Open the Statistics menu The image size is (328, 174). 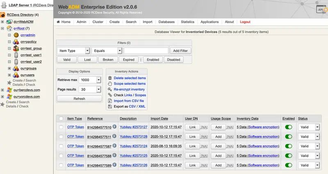[x=188, y=22]
